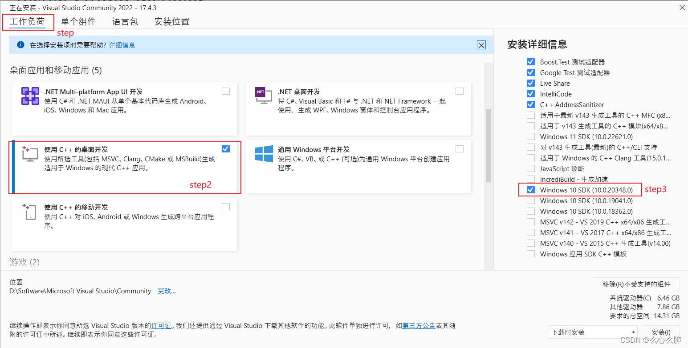Enable 通用 Windows 平台开发 workload checkbox
Viewport: 688px width, 348px height.
(x=460, y=149)
